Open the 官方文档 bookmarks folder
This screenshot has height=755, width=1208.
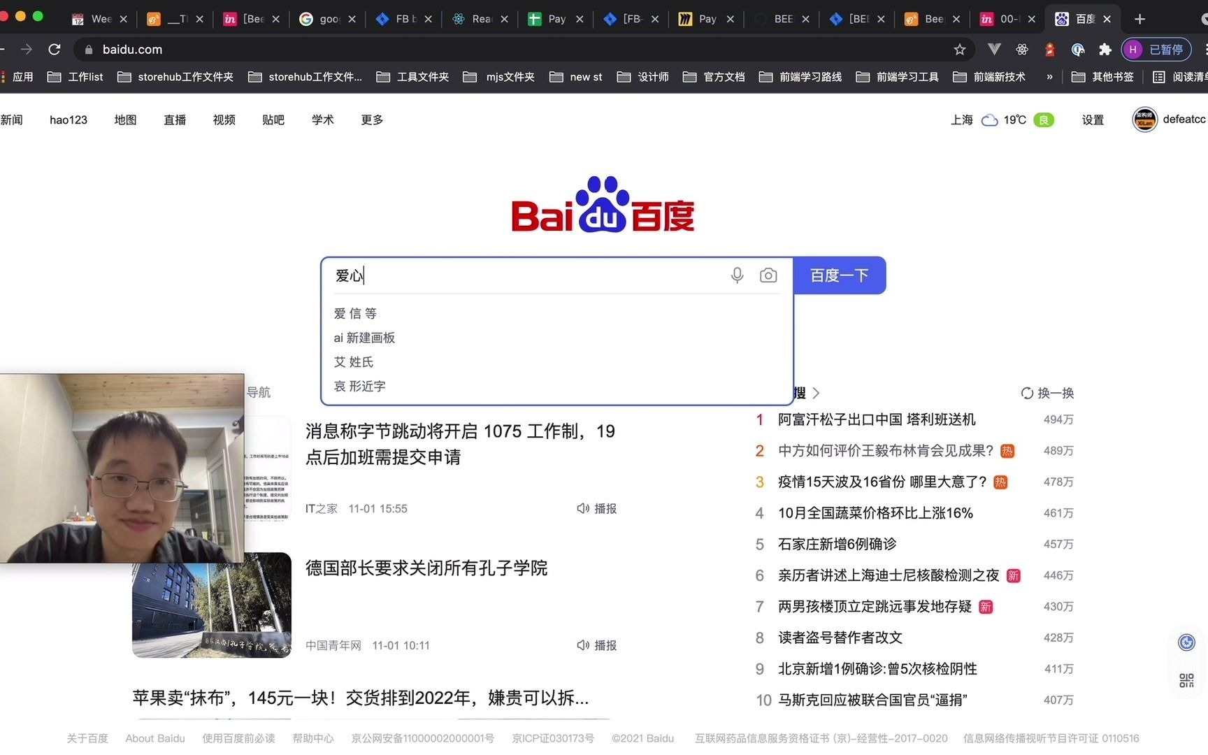[x=714, y=77]
